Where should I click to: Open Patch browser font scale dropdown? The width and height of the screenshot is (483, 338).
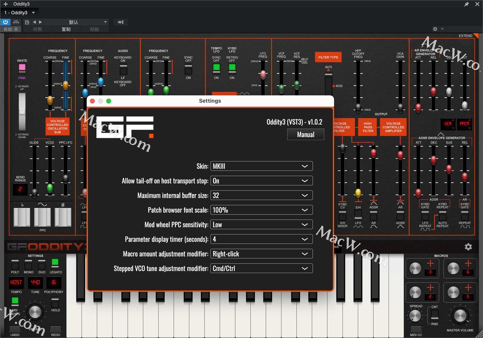pyautogui.click(x=261, y=210)
